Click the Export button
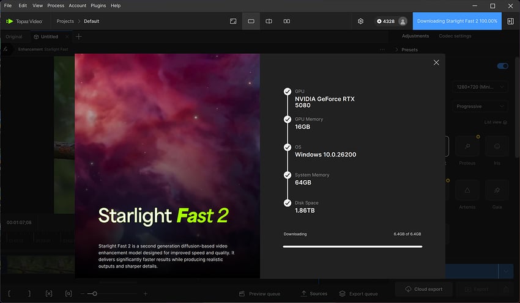The width and height of the screenshot is (520, 303). pyautogui.click(x=477, y=289)
